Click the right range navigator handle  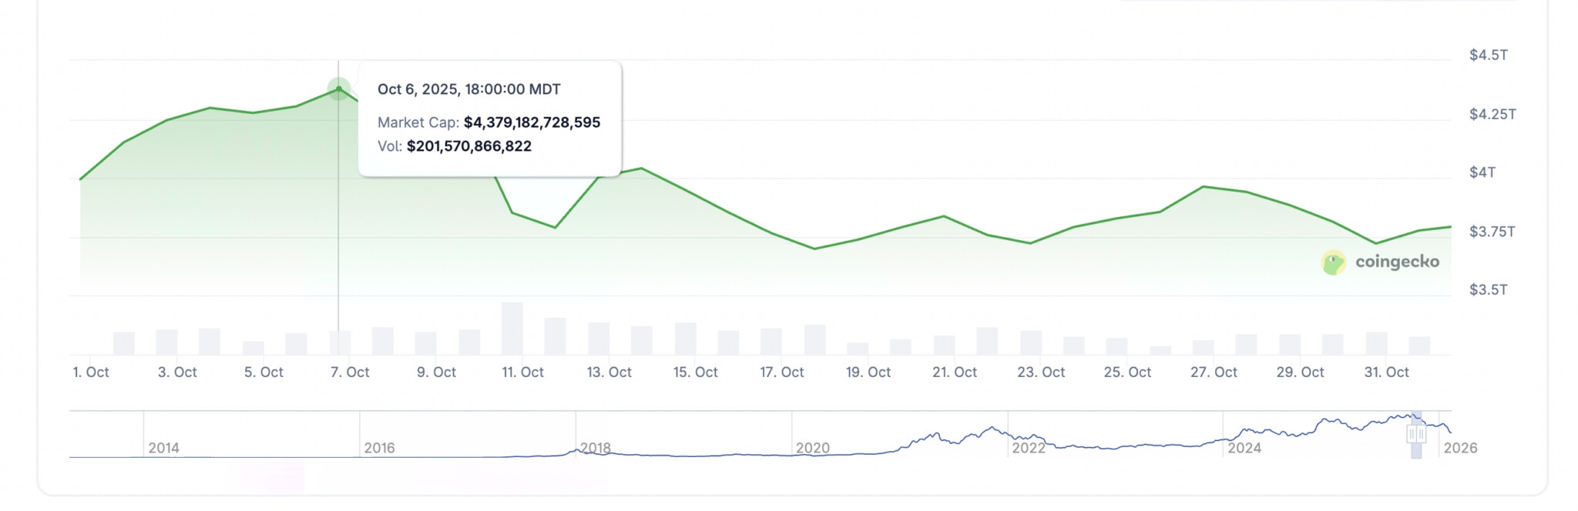(1422, 435)
